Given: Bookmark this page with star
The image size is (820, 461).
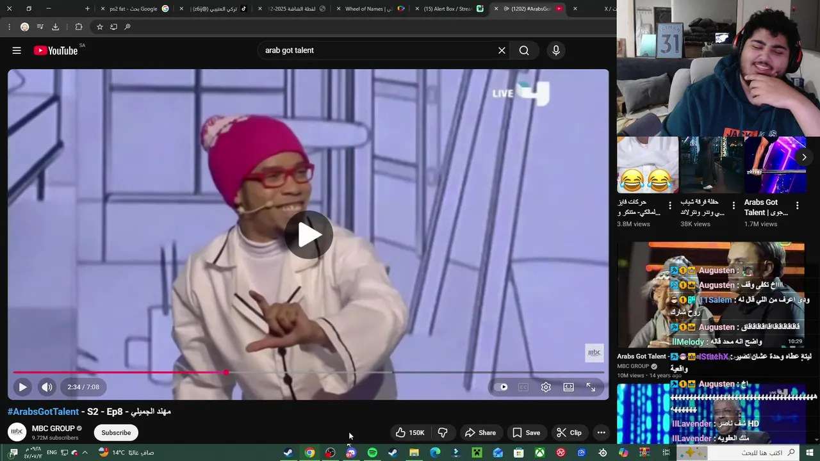Looking at the screenshot, I should (99, 27).
